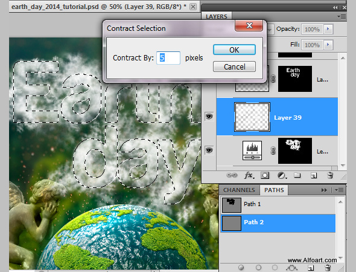
Task: Click the Levels layer's truncated name Le...
Action: click(x=322, y=152)
